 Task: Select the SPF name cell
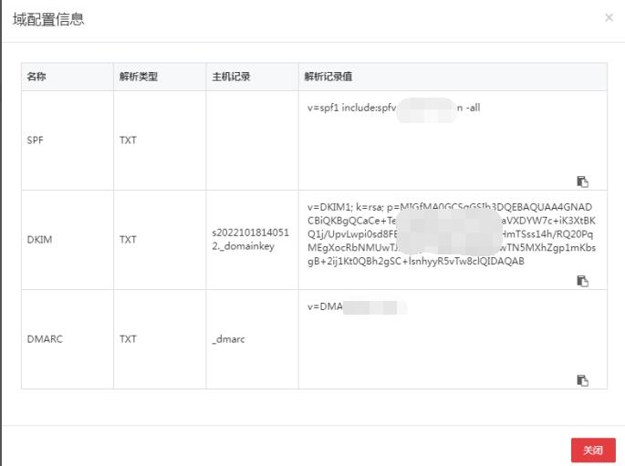coord(36,140)
